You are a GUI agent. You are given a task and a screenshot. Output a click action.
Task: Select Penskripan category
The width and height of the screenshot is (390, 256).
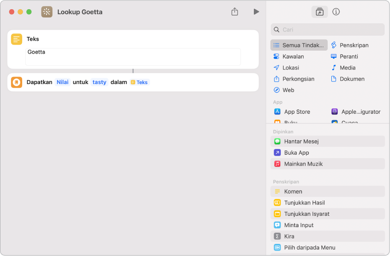[349, 45]
